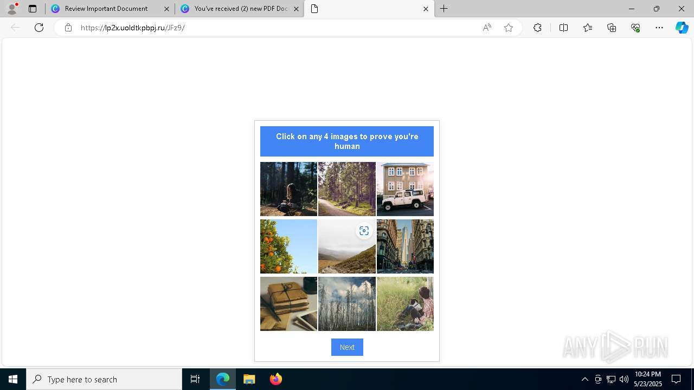Viewport: 694px width, 390px height.
Task: Open the Windows Start menu
Action: pos(13,379)
